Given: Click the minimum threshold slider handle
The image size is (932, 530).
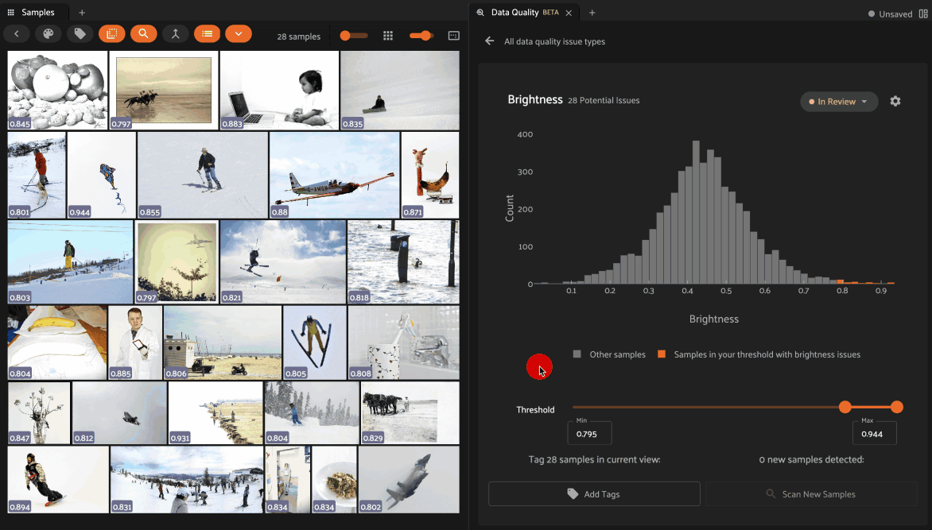Looking at the screenshot, I should click(845, 407).
